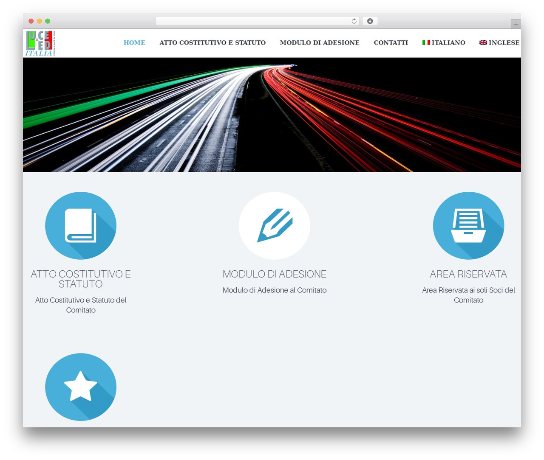Viewport: 544px width, 460px height.
Task: Click the star circle icon
Action: pyautogui.click(x=81, y=387)
